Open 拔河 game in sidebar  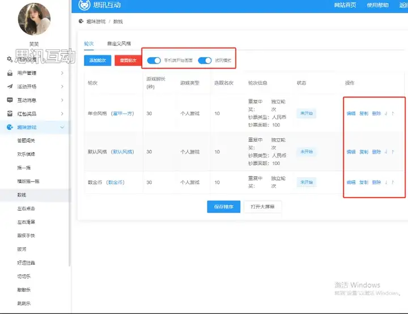point(22,249)
